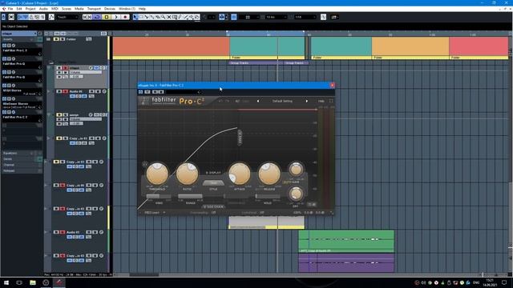Click the Show Inspector button in toolbar
The width and height of the screenshot is (513, 288).
(20, 17)
